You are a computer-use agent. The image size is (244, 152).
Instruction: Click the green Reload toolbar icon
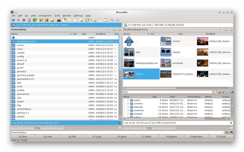coord(35,20)
